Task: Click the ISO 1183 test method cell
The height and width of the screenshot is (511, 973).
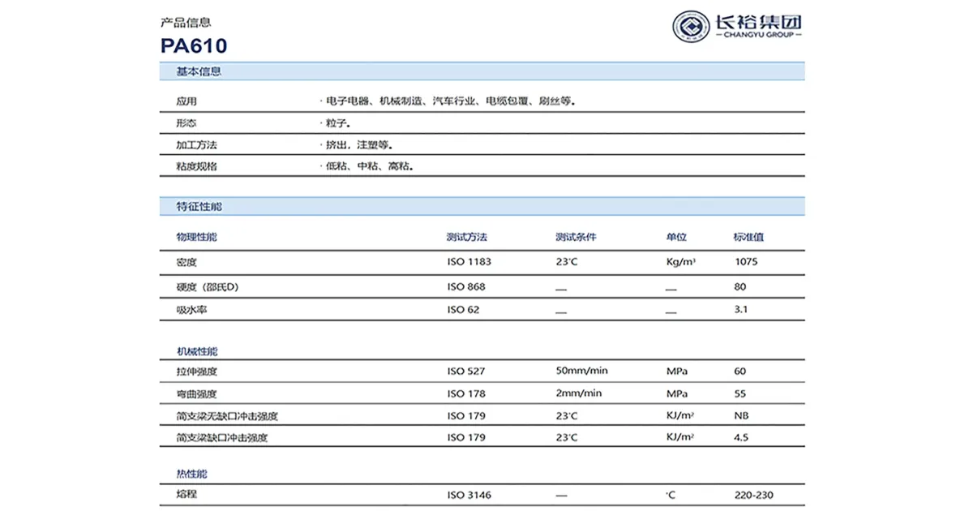Action: (x=469, y=262)
